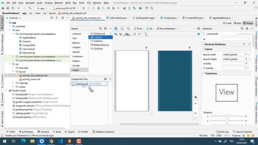Zoom in with plus button on canvas

(196, 104)
